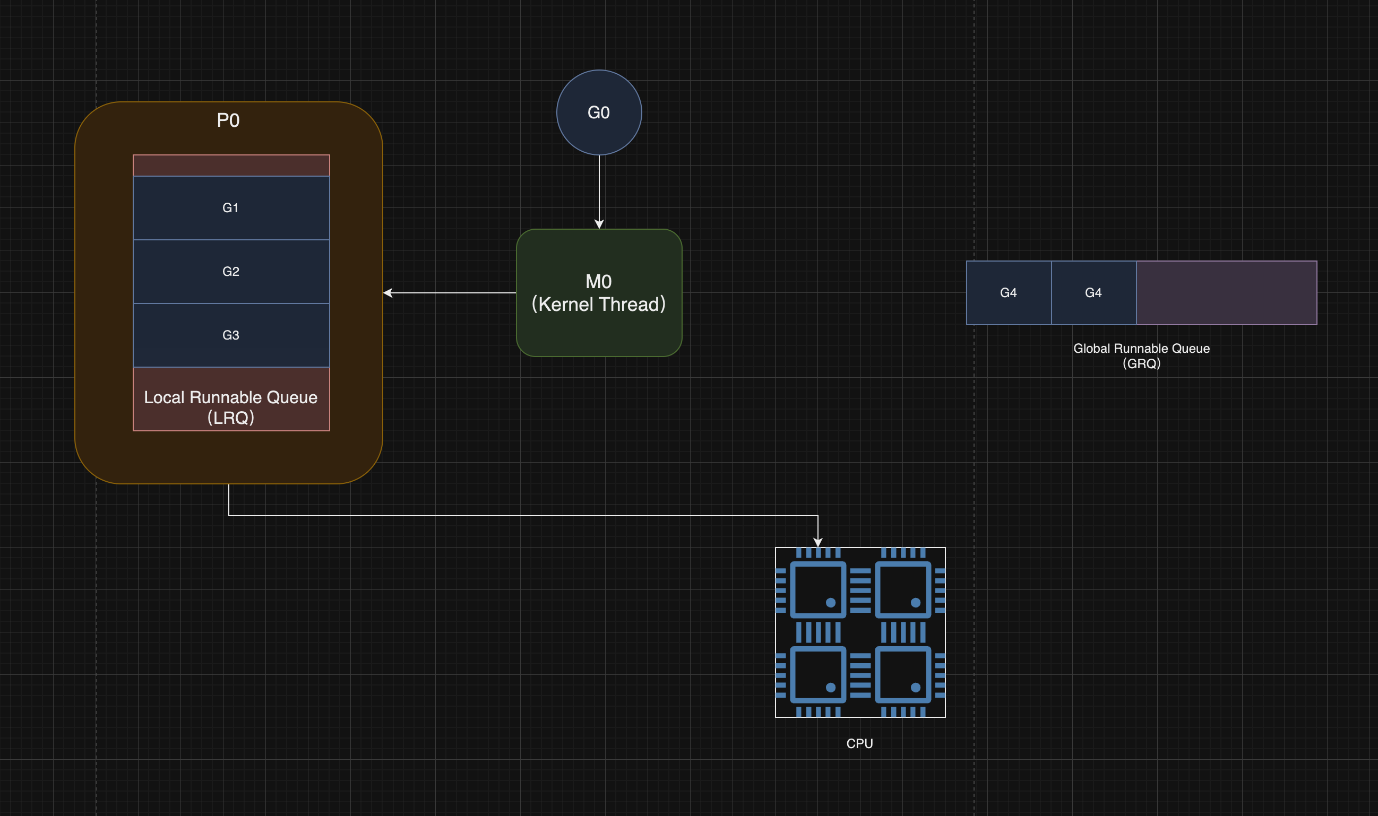Select the first G4 cell in GRQ
The width and height of the screenshot is (1378, 816).
1008,292
